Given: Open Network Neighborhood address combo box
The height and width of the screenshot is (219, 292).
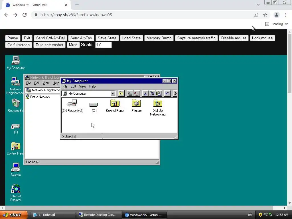Looking at the screenshot, I should [x=43, y=90].
